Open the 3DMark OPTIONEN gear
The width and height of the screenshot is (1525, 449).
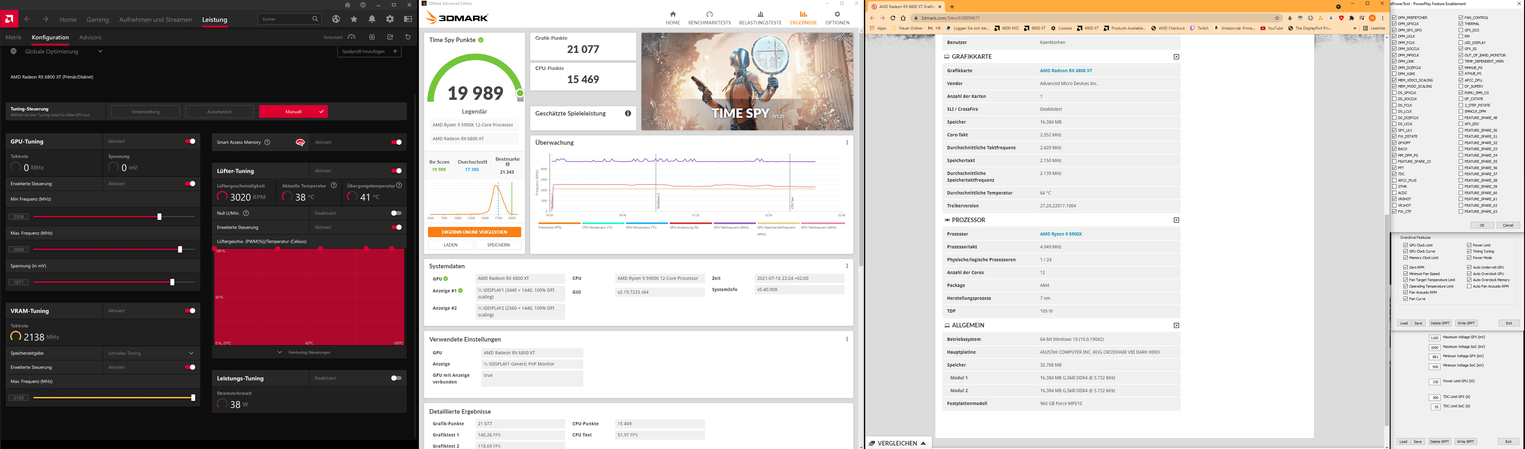coord(837,14)
